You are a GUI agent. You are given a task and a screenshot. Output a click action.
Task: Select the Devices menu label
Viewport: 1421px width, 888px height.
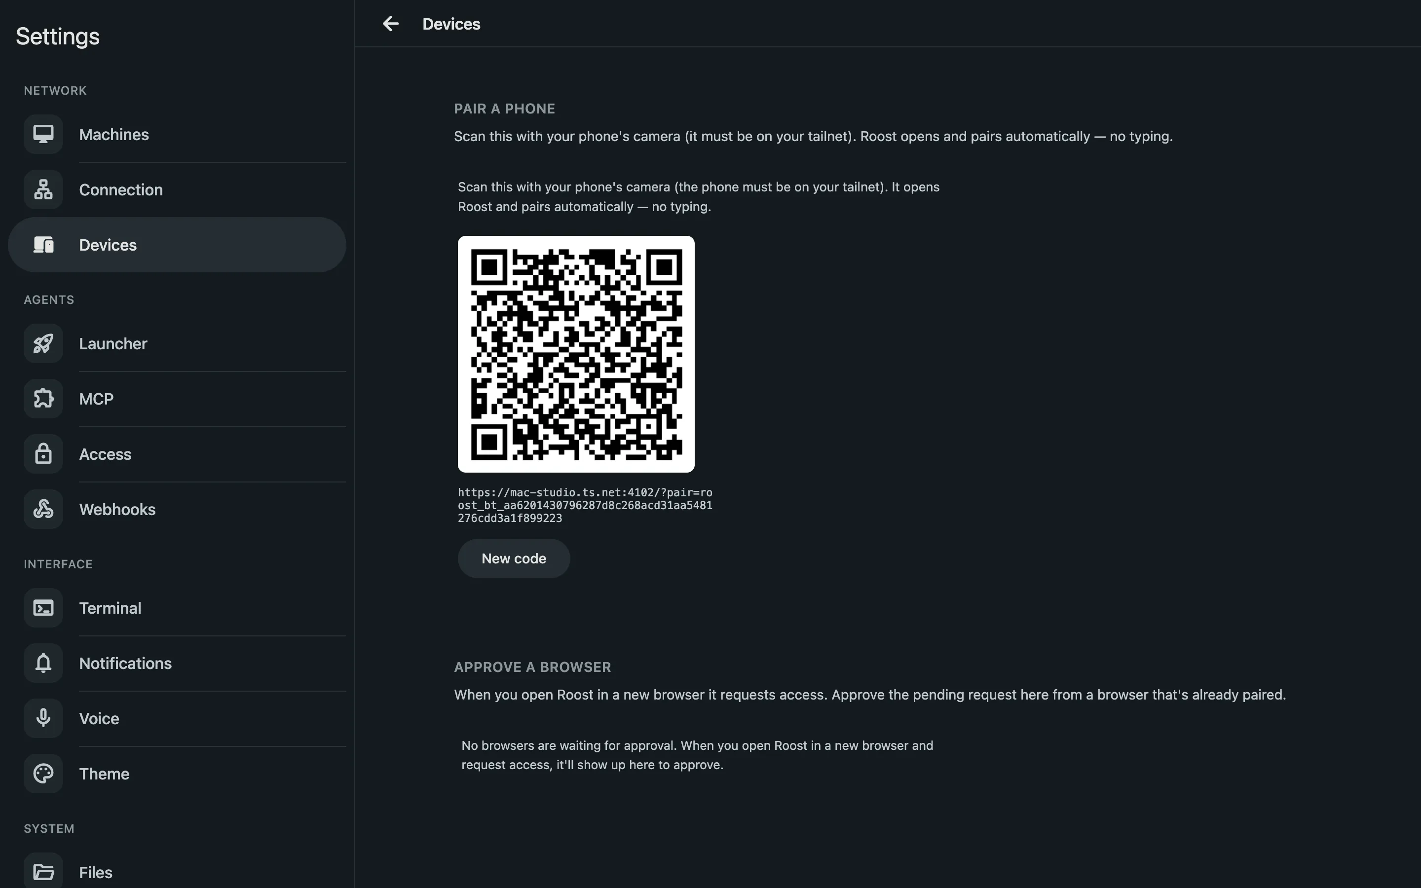[108, 245]
